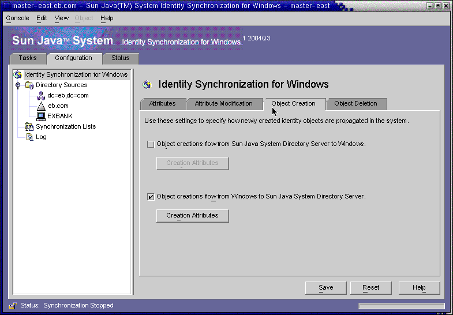Click the Reset button
453x315 pixels.
point(371,288)
